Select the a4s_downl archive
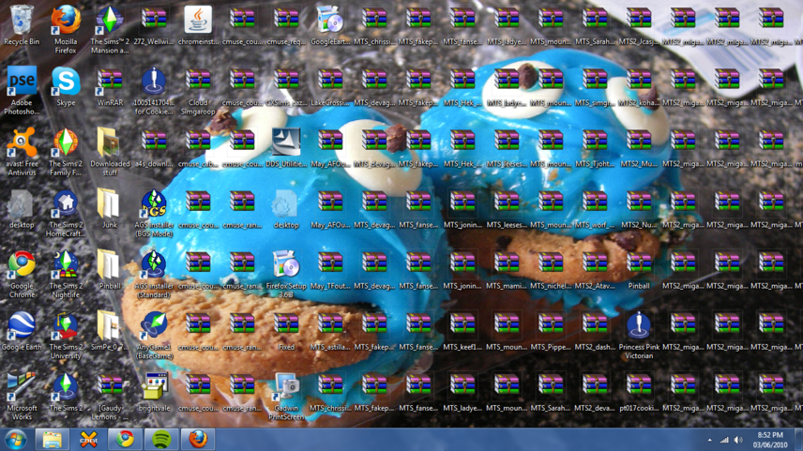Viewport: 803px width, 451px height. (154, 147)
